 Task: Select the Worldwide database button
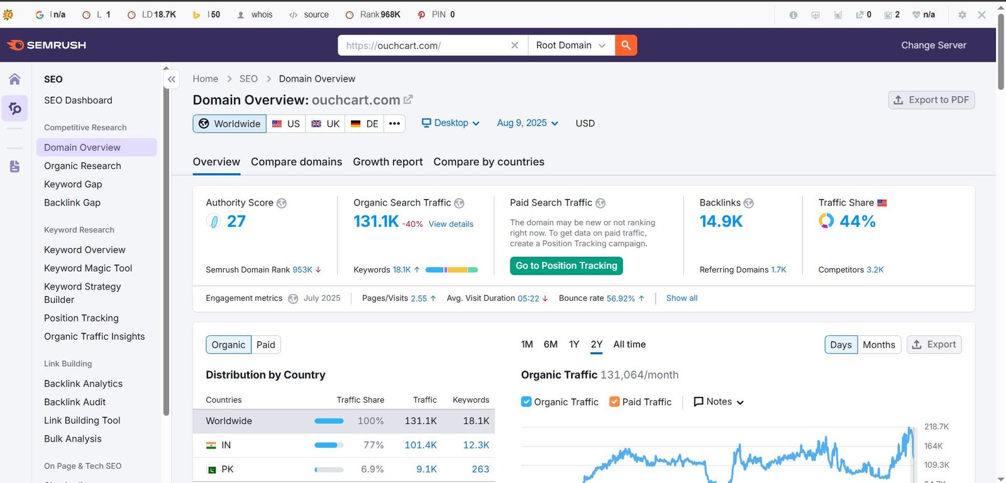point(229,124)
